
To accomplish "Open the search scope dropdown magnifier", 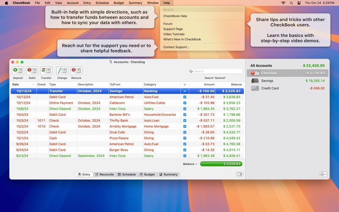I will (x=191, y=71).
